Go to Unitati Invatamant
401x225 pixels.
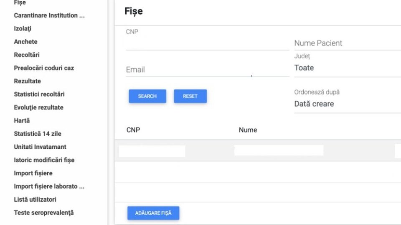(40, 147)
